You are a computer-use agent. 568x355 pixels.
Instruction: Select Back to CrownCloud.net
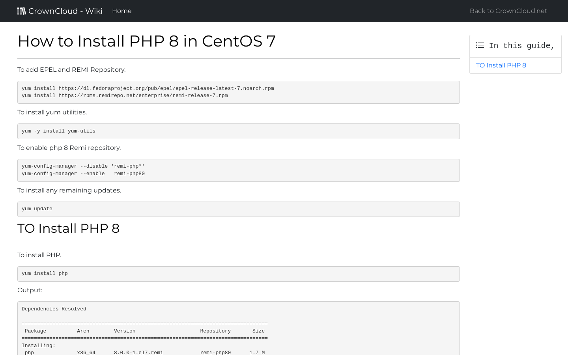(508, 11)
